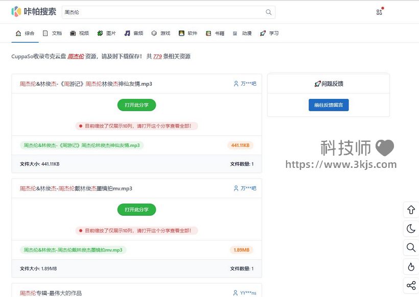Click the music note icon beside 音频
This screenshot has width=419, height=297.
(127, 33)
